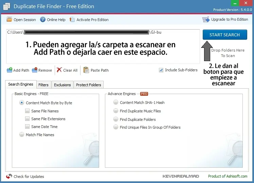The height and width of the screenshot is (183, 254).
Task: Click the Upgrade to Pro shopping cart icon
Action: click(206, 19)
